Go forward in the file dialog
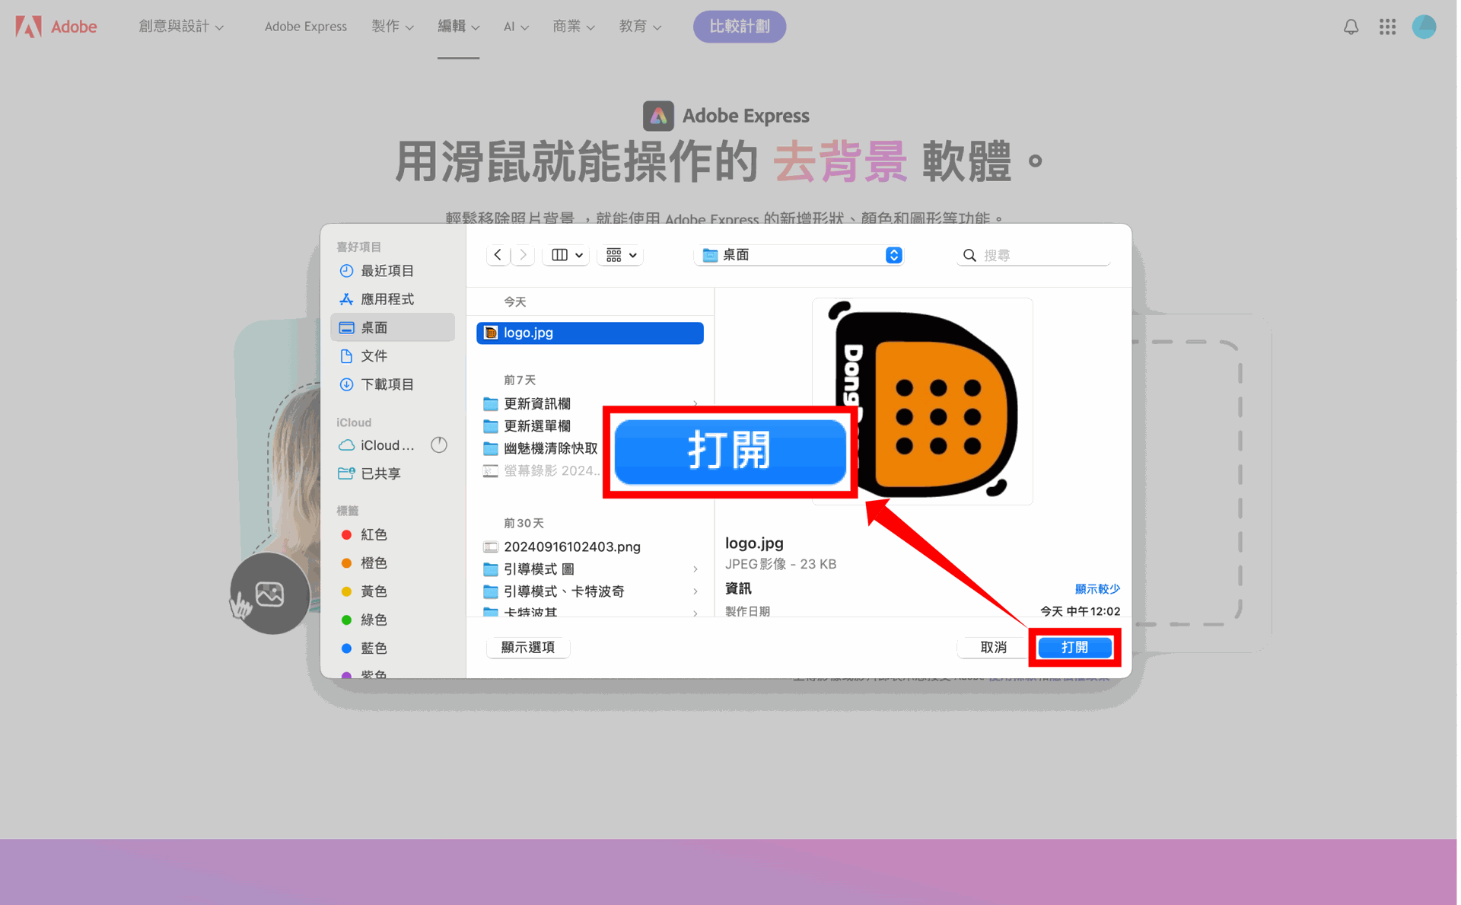This screenshot has height=905, width=1461. (x=523, y=255)
